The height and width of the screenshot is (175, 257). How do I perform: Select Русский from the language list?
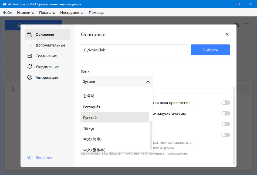[115, 118]
